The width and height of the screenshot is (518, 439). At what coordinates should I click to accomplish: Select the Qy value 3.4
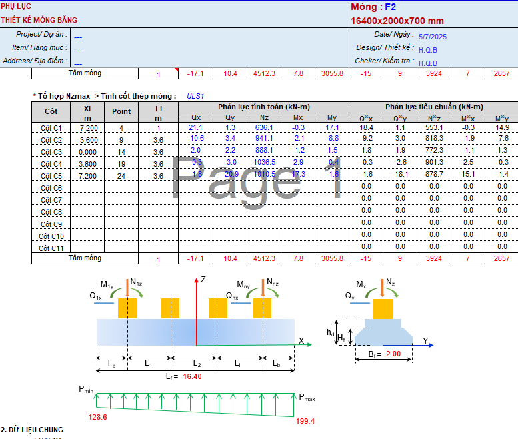pos(230,138)
